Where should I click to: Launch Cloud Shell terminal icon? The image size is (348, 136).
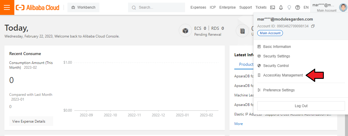(272, 7)
